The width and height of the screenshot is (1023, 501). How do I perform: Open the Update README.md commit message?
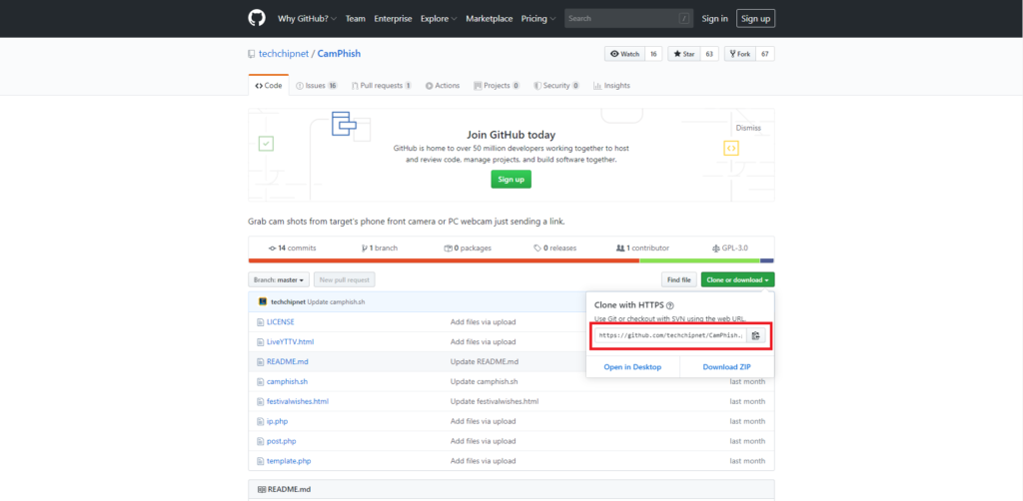pos(485,361)
